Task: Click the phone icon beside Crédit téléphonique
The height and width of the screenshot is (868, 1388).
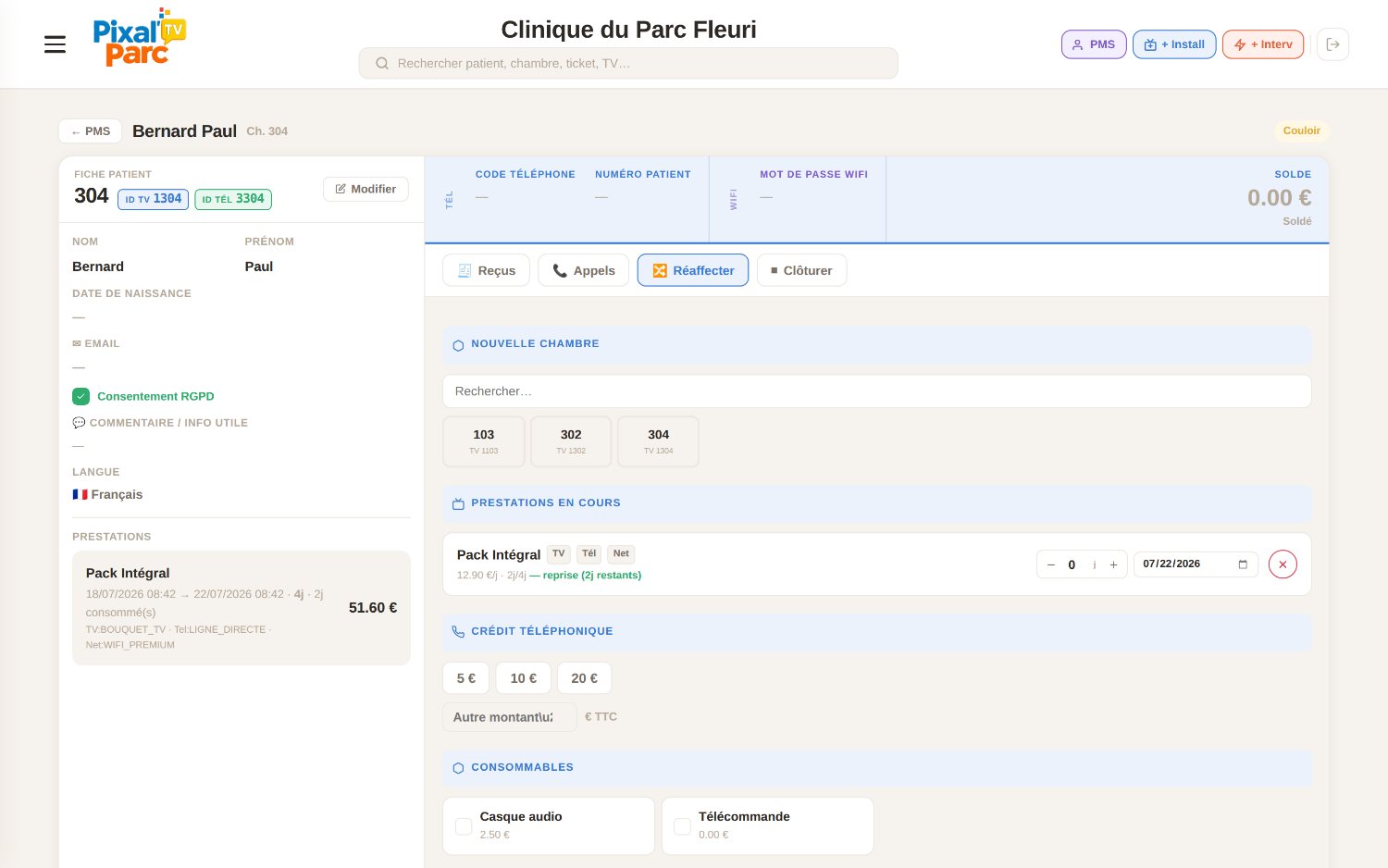Action: click(x=458, y=632)
